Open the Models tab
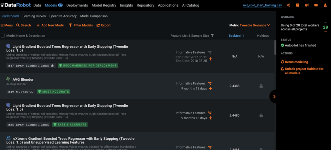Image resolution: width=331 pixels, height=150 pixels. (51, 5)
